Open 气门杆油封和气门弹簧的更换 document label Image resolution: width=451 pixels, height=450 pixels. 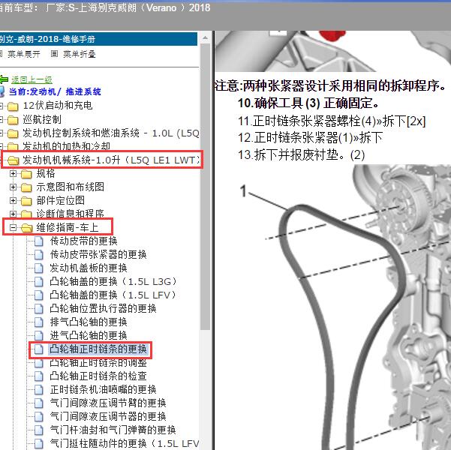point(113,430)
